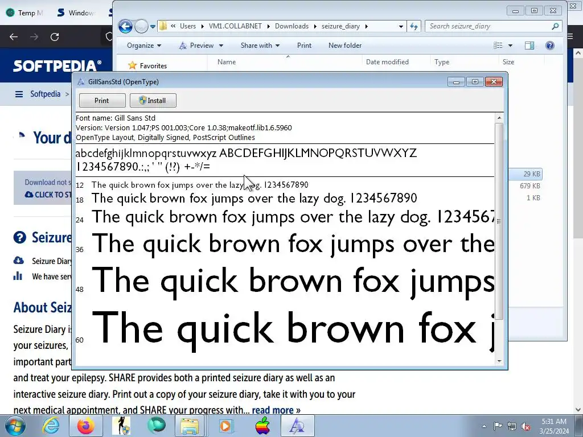Click the font viewer scroll down arrow
583x437 pixels.
coord(499,361)
